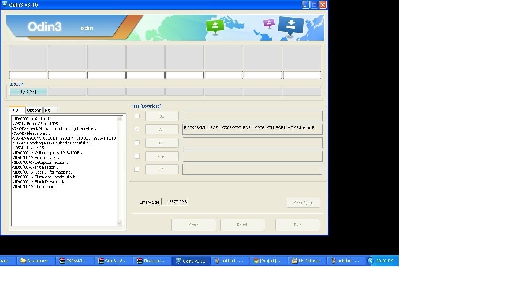Screen dimensions: 509x286
Task: Maximize the Odin3 window
Action: (314, 4)
